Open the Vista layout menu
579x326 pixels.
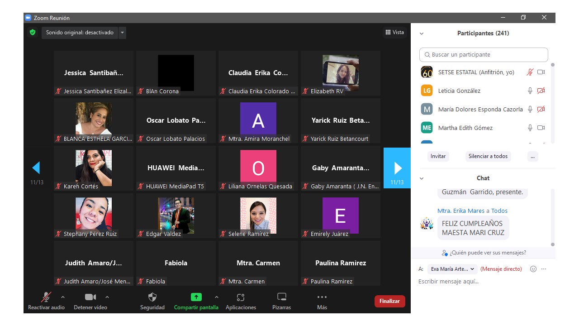click(x=394, y=32)
